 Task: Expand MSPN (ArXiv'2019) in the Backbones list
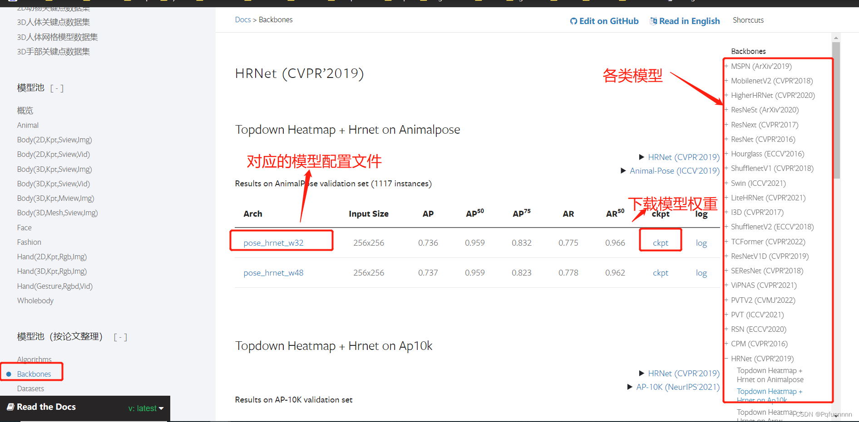point(726,66)
